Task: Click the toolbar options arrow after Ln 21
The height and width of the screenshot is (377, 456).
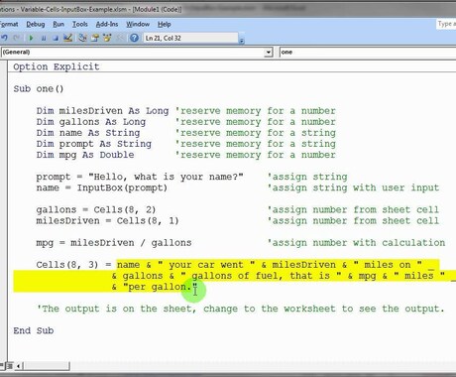Action: click(x=242, y=41)
